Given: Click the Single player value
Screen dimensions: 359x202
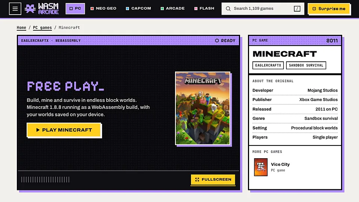Looking at the screenshot, I should pos(325,137).
